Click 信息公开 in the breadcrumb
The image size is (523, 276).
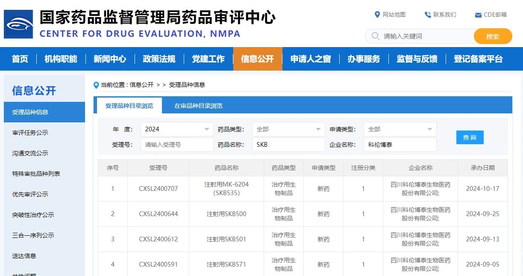point(141,85)
